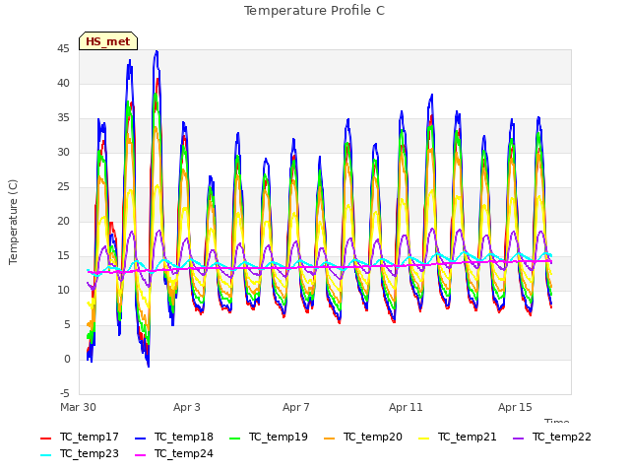Click the 10 y-axis tick label
Viewport: 630px width, 473px height.
tap(63, 291)
